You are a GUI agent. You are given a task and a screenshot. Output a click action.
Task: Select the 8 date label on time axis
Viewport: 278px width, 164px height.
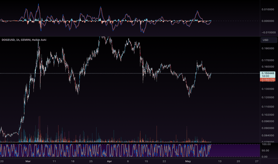click(128, 161)
